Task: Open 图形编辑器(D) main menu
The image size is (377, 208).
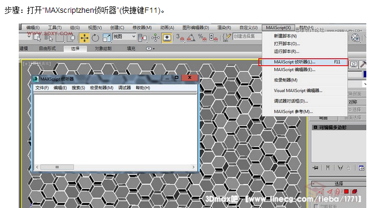Action: (196, 28)
